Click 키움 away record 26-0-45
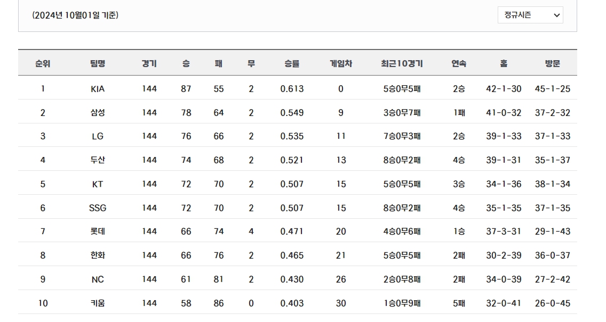 click(x=553, y=303)
